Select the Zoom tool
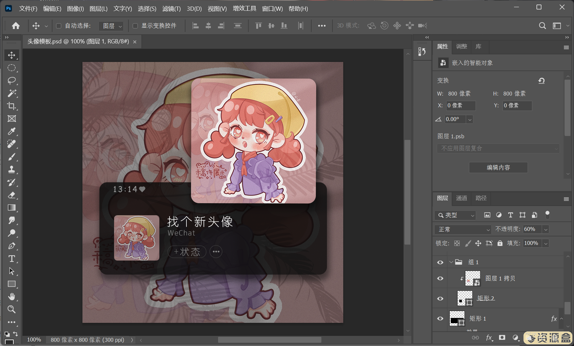This screenshot has height=346, width=574. [x=12, y=309]
